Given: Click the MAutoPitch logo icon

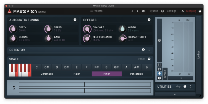Looking at the screenshot, I should click(x=10, y=11).
